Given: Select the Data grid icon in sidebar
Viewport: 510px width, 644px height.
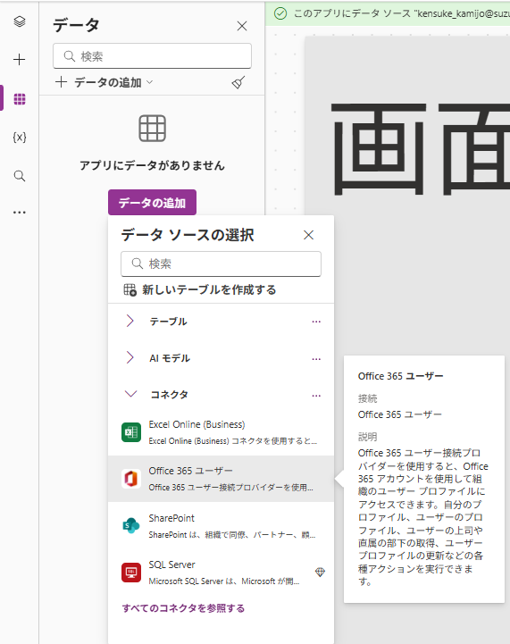Looking at the screenshot, I should coord(20,99).
